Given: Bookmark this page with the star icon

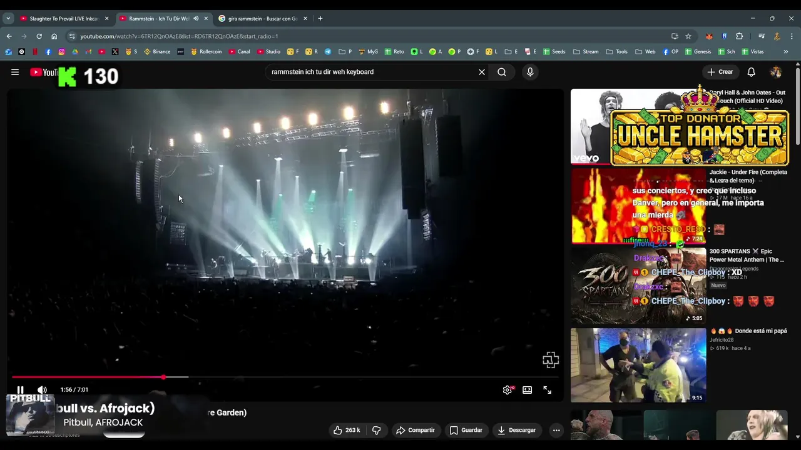Looking at the screenshot, I should click(688, 36).
